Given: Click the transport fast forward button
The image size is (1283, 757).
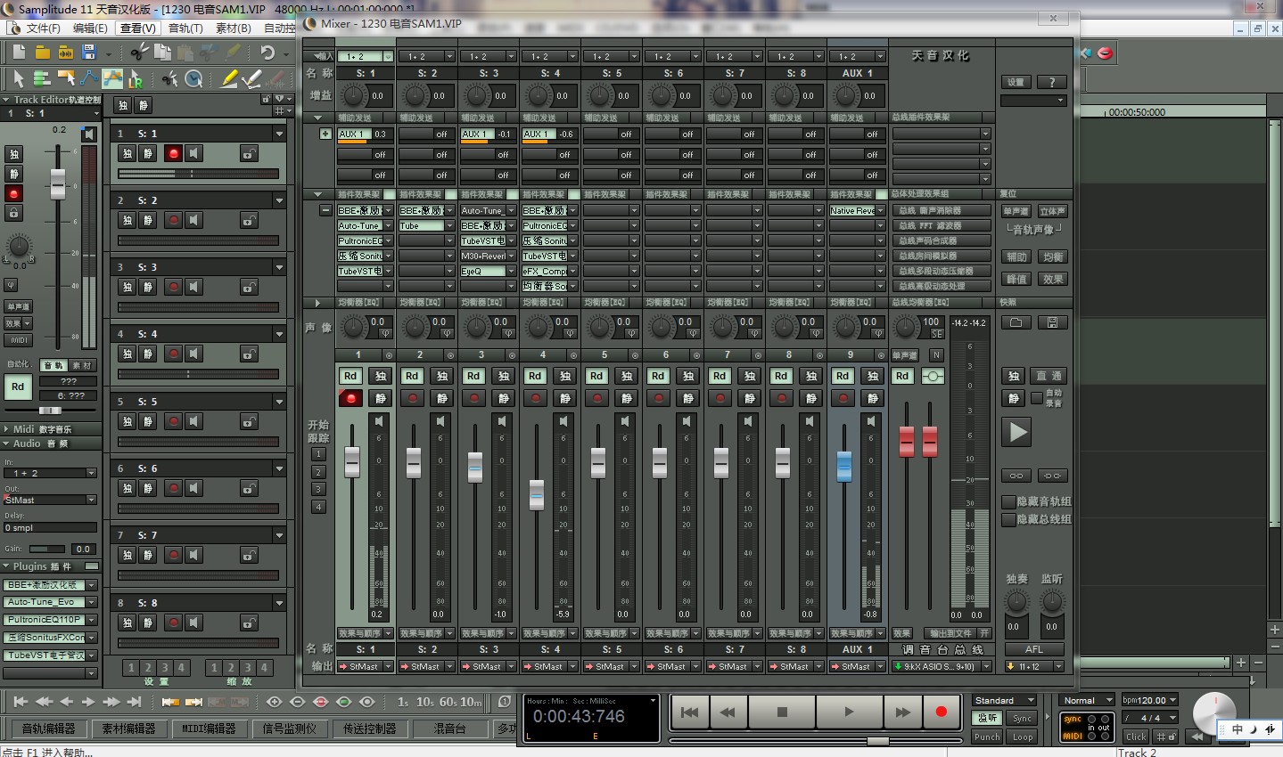Looking at the screenshot, I should [902, 712].
